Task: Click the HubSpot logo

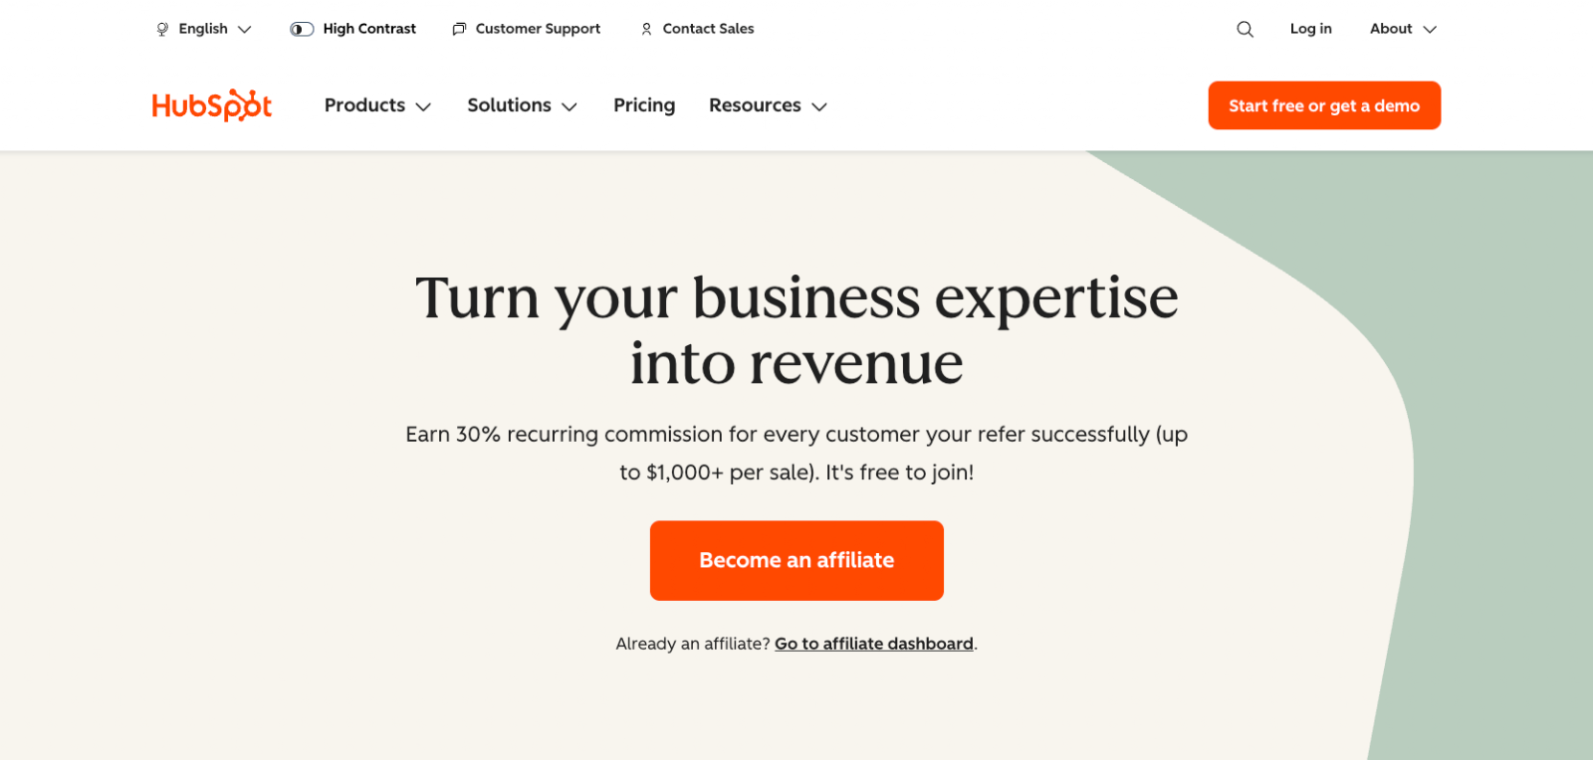Action: point(211,104)
